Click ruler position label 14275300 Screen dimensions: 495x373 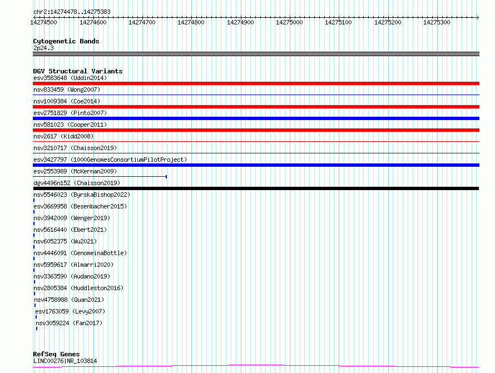(x=437, y=22)
